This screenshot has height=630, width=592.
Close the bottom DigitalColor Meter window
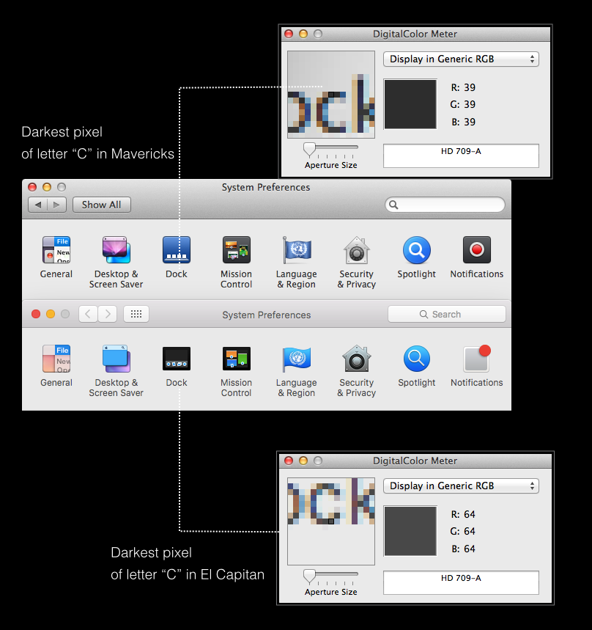[289, 461]
